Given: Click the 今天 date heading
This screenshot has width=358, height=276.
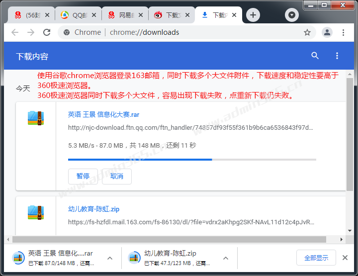Looking at the screenshot, I should (23, 89).
